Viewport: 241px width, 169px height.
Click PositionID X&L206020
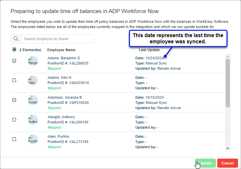[x=68, y=63]
